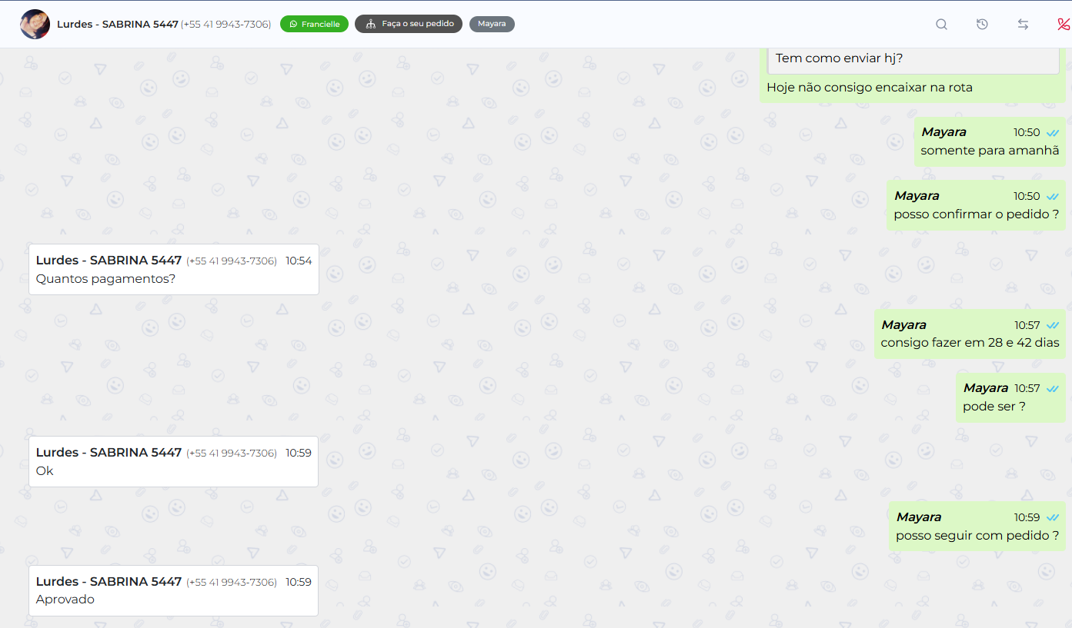Click the header phone number (+55 41 9943-7306)
Screen dimensions: 1072x628
(225, 25)
